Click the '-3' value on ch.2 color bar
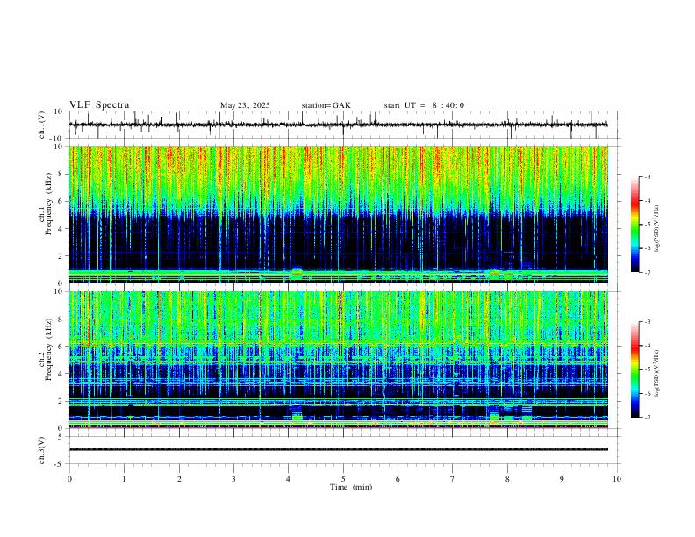This screenshot has width=695, height=537. [x=648, y=322]
